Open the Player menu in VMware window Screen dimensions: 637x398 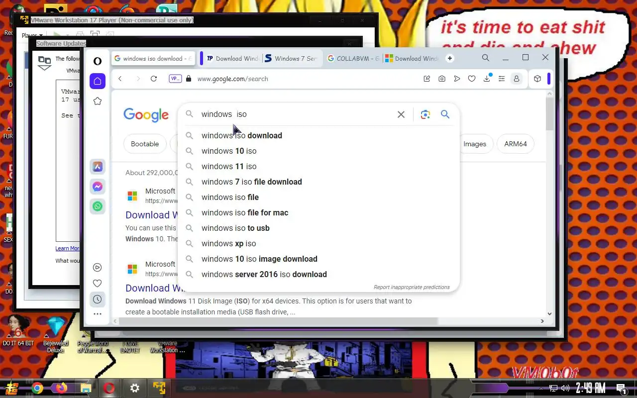(x=32, y=36)
